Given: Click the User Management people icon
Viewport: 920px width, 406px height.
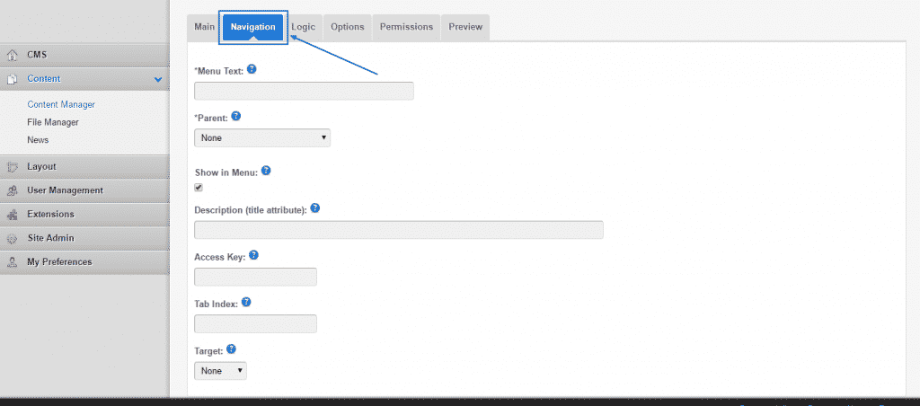Looking at the screenshot, I should pyautogui.click(x=12, y=190).
